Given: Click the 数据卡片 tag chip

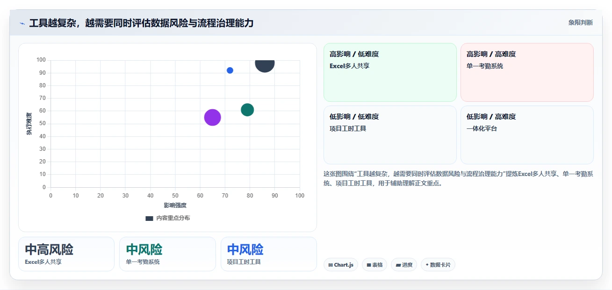Looking at the screenshot, I should tap(438, 265).
